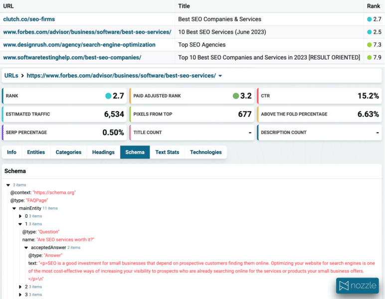Click the rank dot beside 2.7 in table
This screenshot has height=299, width=385.
click(x=369, y=19)
